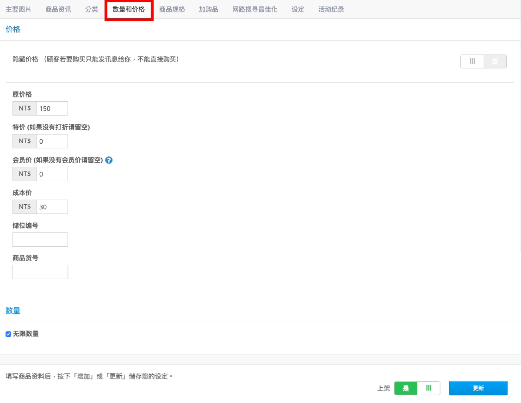This screenshot has height=403, width=521.
Task: Click the 更新 button to save changes
Action: 478,388
